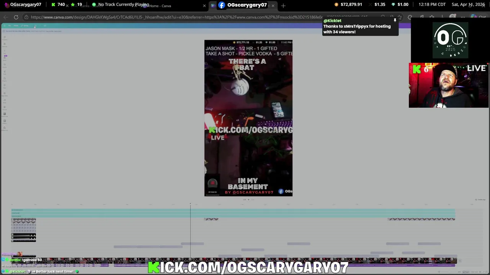
Task: Open the Brand panel in Canva sidebar
Action: coord(5,58)
